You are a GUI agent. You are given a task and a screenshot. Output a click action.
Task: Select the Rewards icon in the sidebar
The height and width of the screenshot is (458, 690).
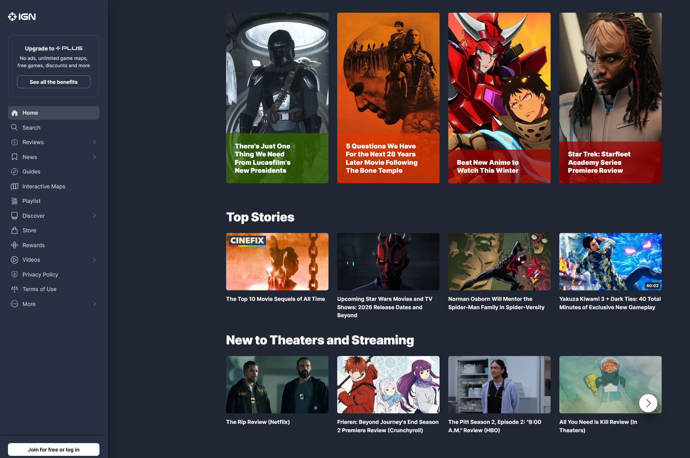tap(15, 245)
